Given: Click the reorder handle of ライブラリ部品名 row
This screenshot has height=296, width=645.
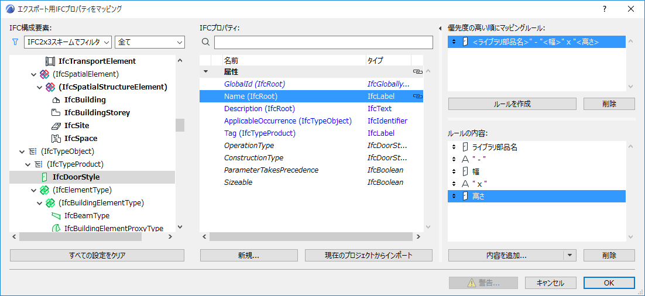Looking at the screenshot, I should pos(454,147).
